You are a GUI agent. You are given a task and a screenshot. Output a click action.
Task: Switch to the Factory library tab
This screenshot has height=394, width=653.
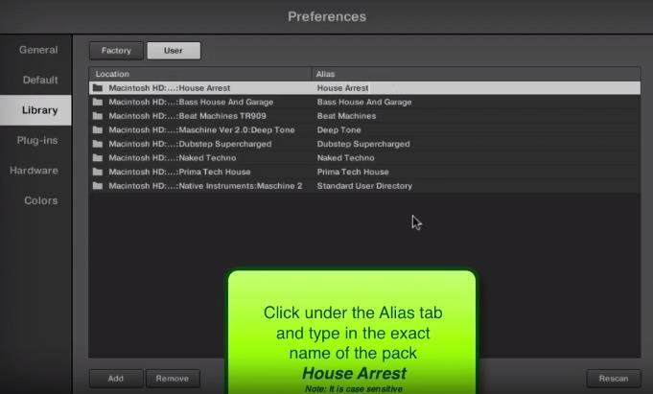point(116,51)
